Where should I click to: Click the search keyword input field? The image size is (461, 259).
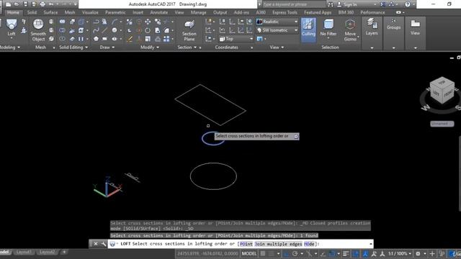[x=293, y=4]
